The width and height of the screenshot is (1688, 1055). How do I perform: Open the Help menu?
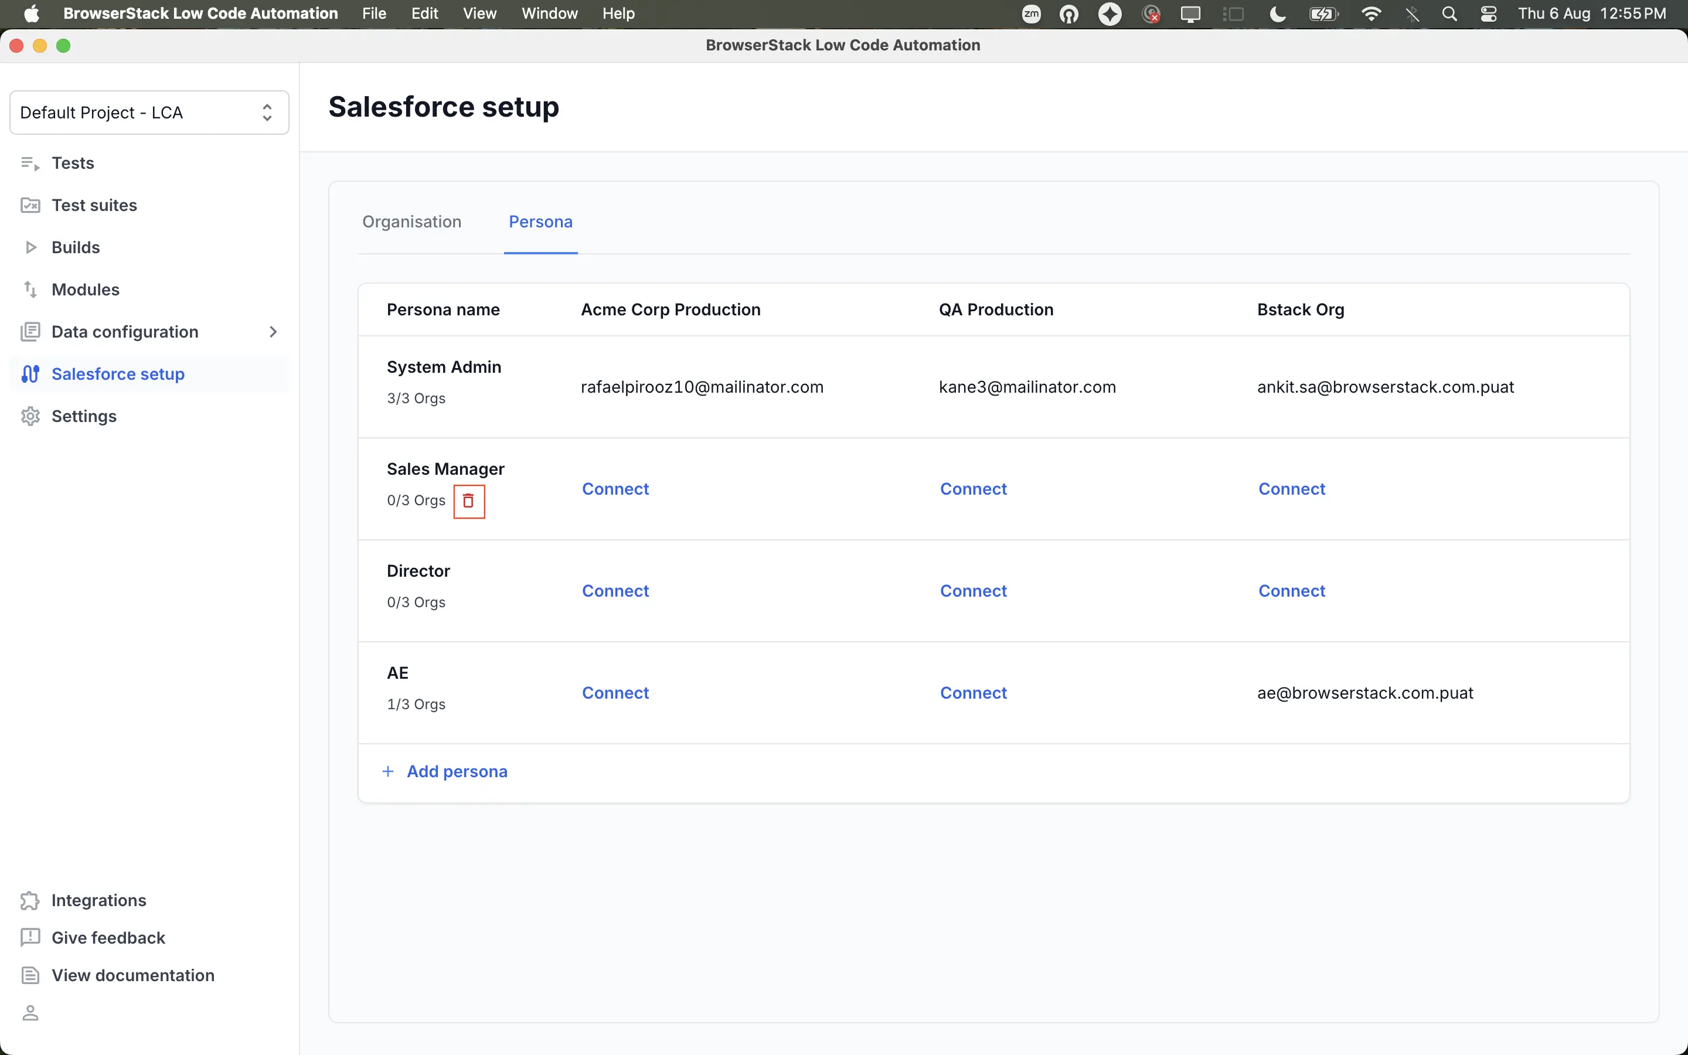point(618,14)
